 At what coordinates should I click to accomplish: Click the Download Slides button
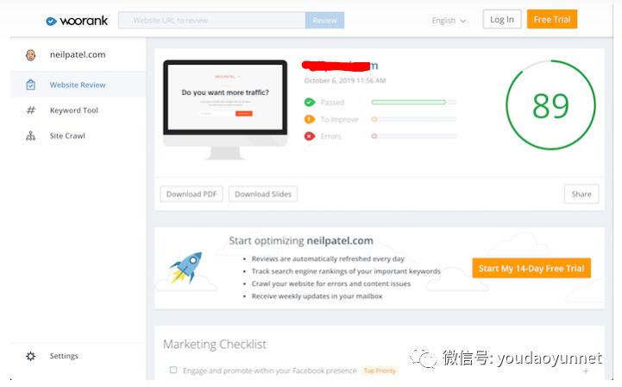(x=263, y=193)
